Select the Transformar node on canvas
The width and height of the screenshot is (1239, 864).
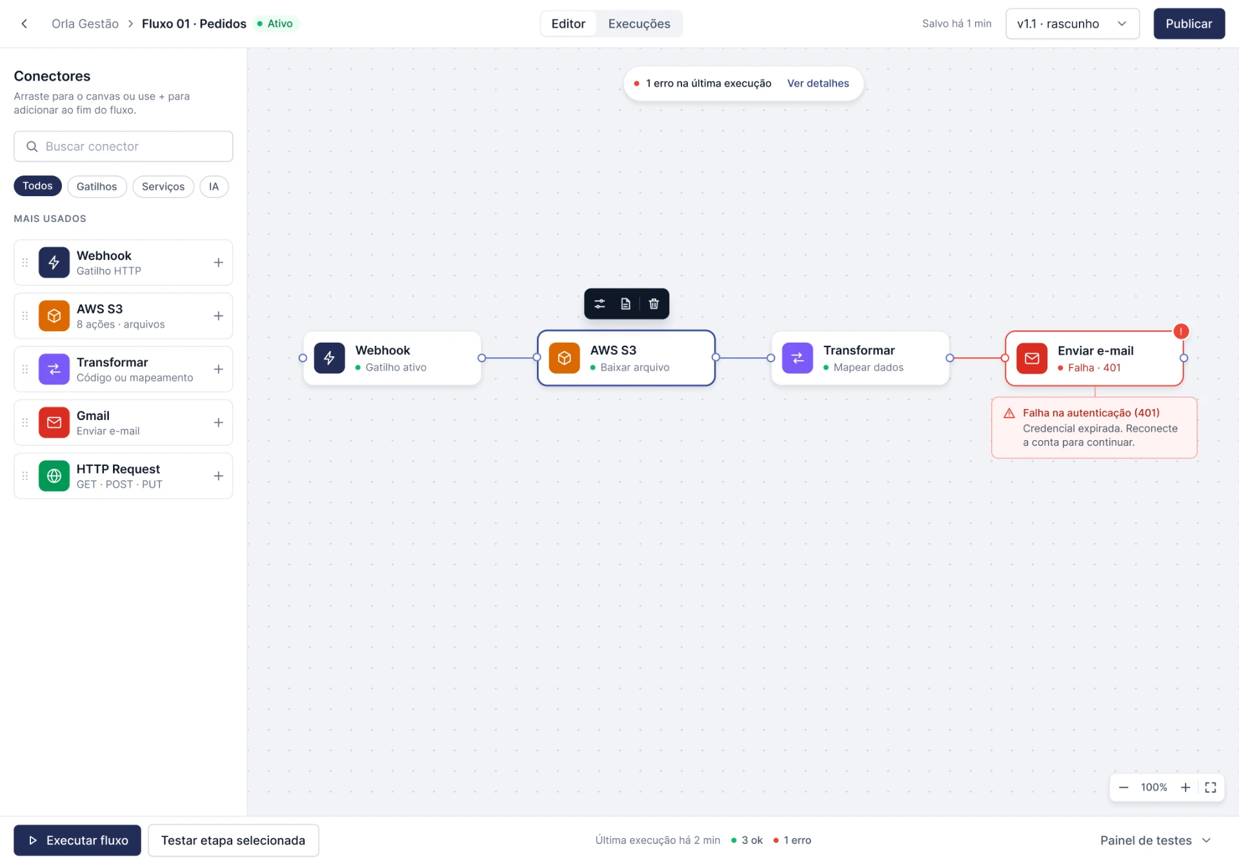(x=860, y=358)
